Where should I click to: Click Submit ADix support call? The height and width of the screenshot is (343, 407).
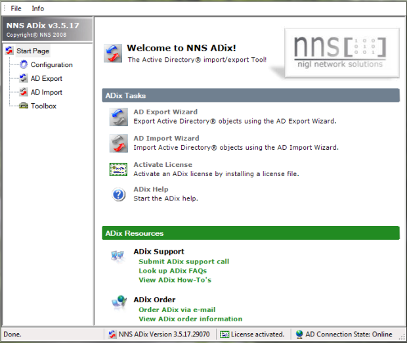point(184,262)
